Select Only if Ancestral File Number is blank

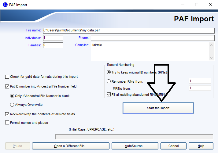click(12, 96)
